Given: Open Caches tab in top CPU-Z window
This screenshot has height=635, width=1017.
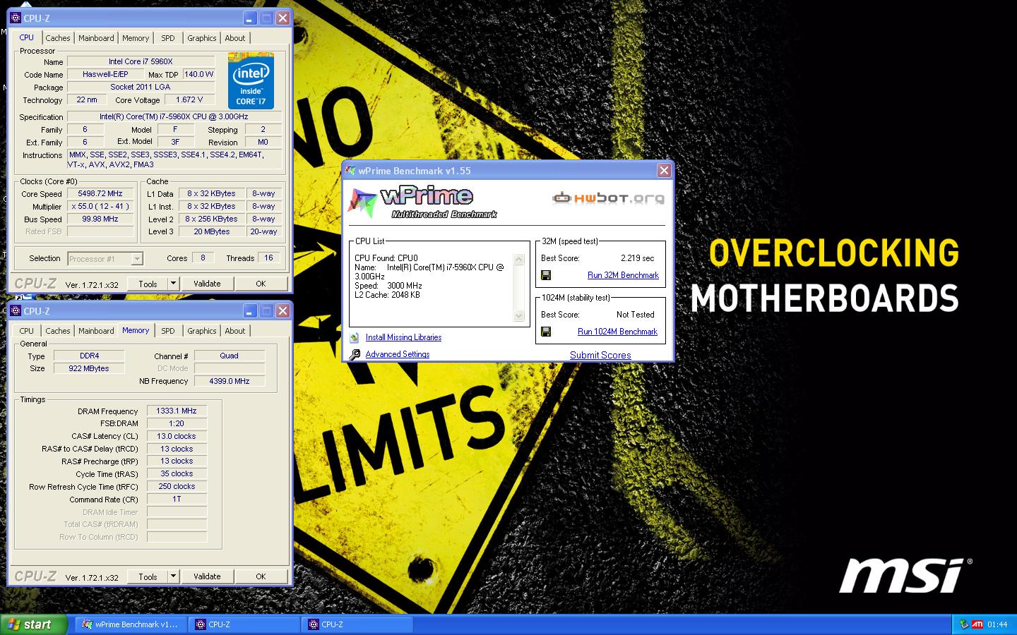Looking at the screenshot, I should coord(58,38).
